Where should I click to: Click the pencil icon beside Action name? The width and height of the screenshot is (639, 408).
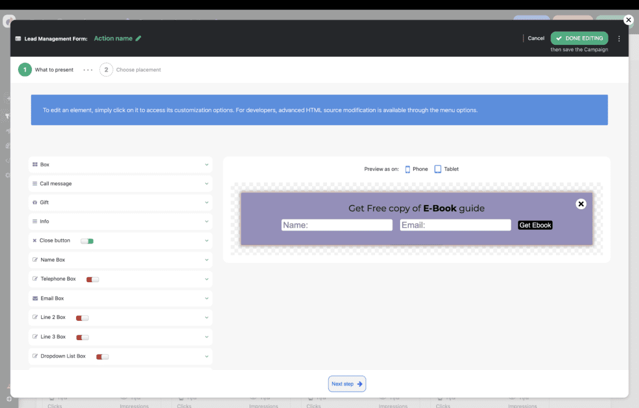[139, 39]
